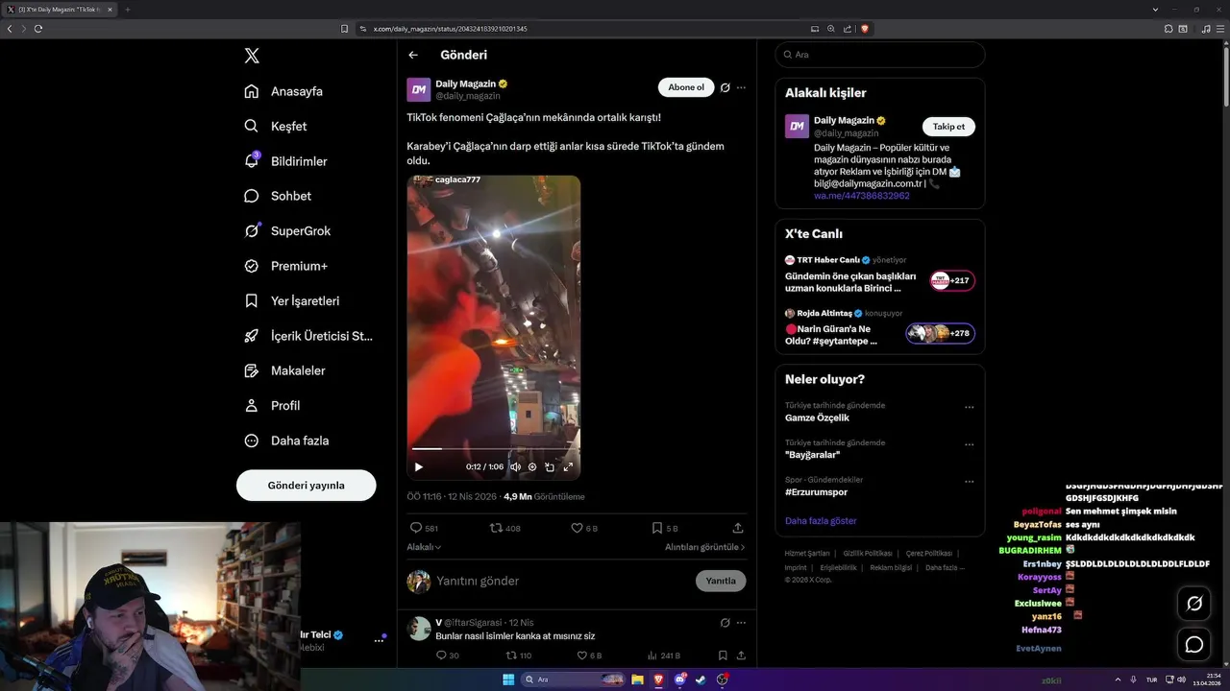Open İçerik Üreticisi Stüdyosu item
The image size is (1230, 691).
(308, 336)
